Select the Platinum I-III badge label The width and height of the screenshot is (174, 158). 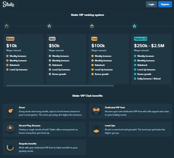(x=141, y=39)
